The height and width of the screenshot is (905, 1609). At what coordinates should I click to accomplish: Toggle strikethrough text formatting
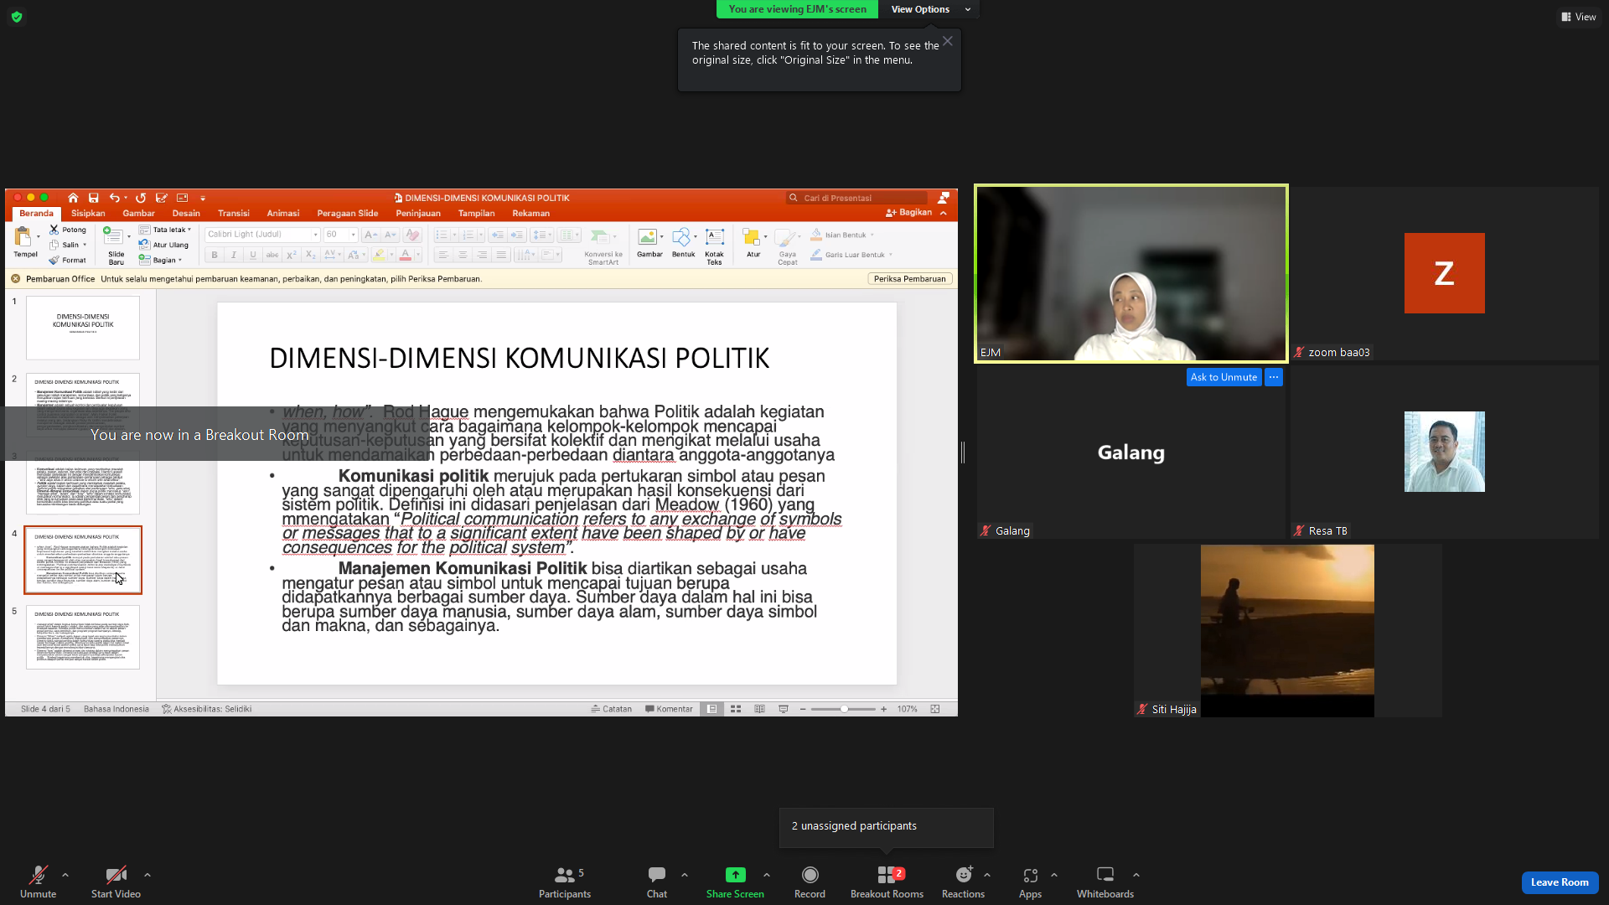click(272, 255)
